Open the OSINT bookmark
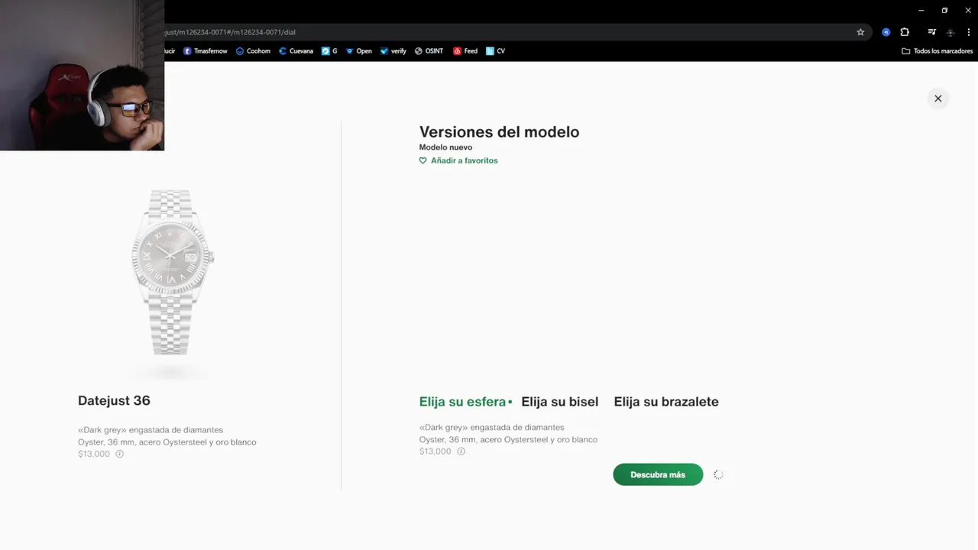The height and width of the screenshot is (550, 978). pyautogui.click(x=429, y=51)
